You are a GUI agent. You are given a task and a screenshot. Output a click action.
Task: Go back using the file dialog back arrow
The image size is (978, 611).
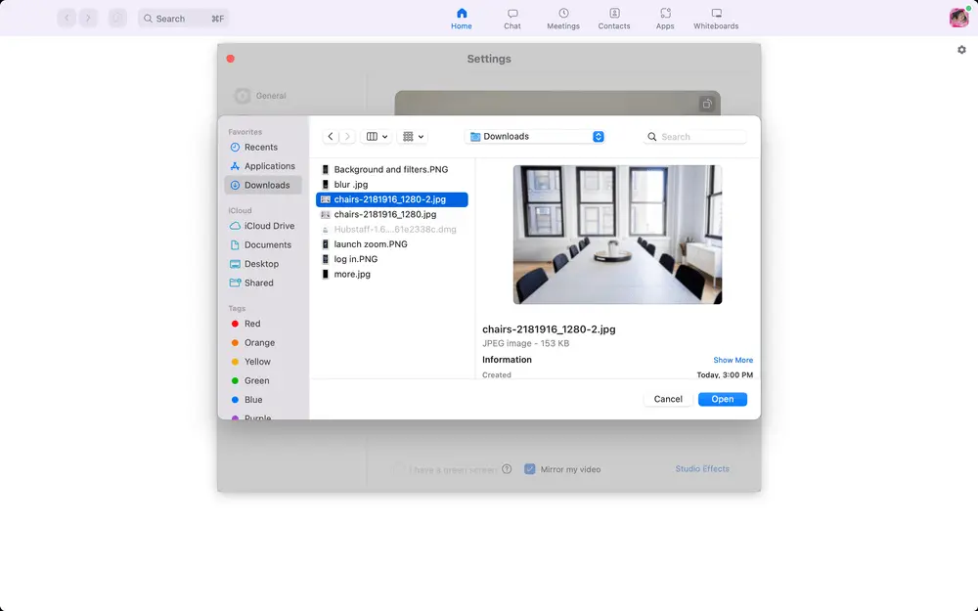point(330,136)
